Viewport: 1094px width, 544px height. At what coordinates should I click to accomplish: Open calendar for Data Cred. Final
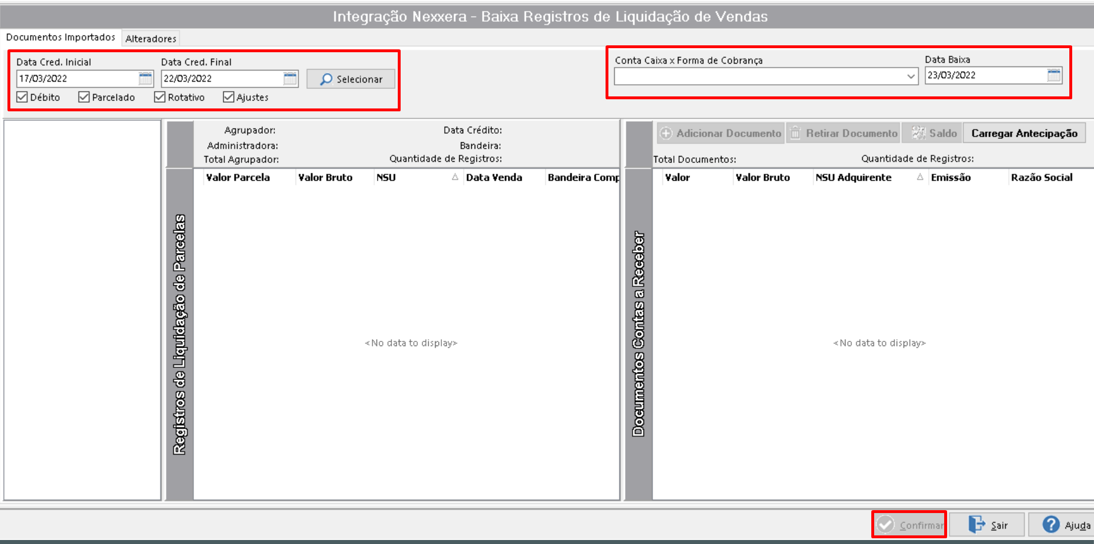click(x=290, y=79)
